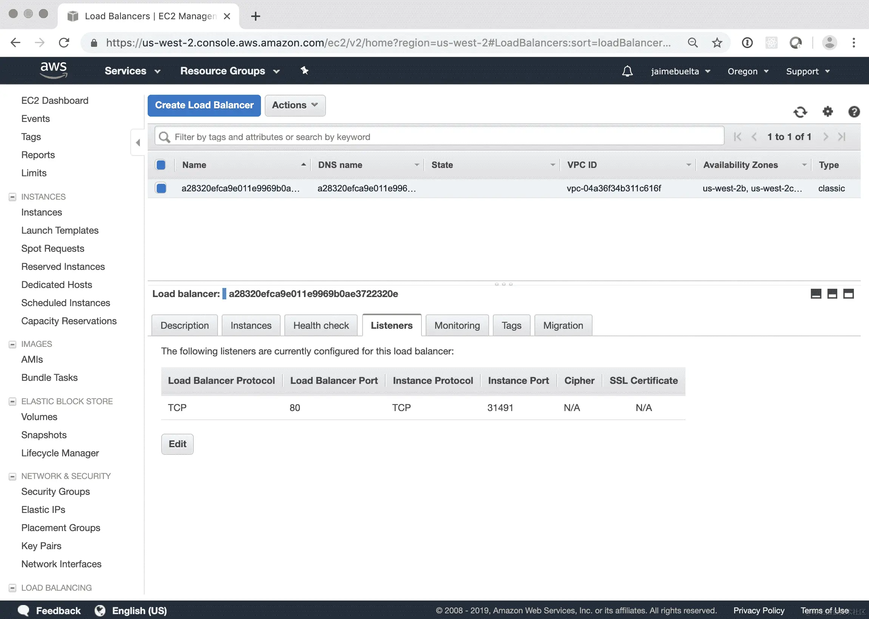Click the AWS logo
The width and height of the screenshot is (869, 619).
[x=54, y=70]
